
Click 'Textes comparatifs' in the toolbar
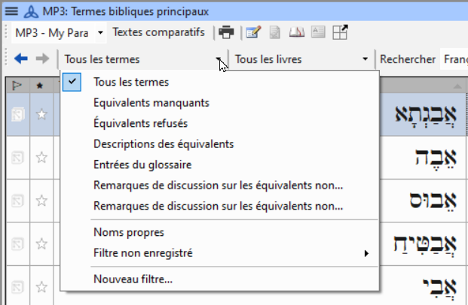[x=158, y=32]
